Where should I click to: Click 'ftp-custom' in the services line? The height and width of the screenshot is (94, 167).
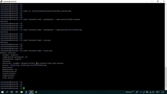pos(41,63)
